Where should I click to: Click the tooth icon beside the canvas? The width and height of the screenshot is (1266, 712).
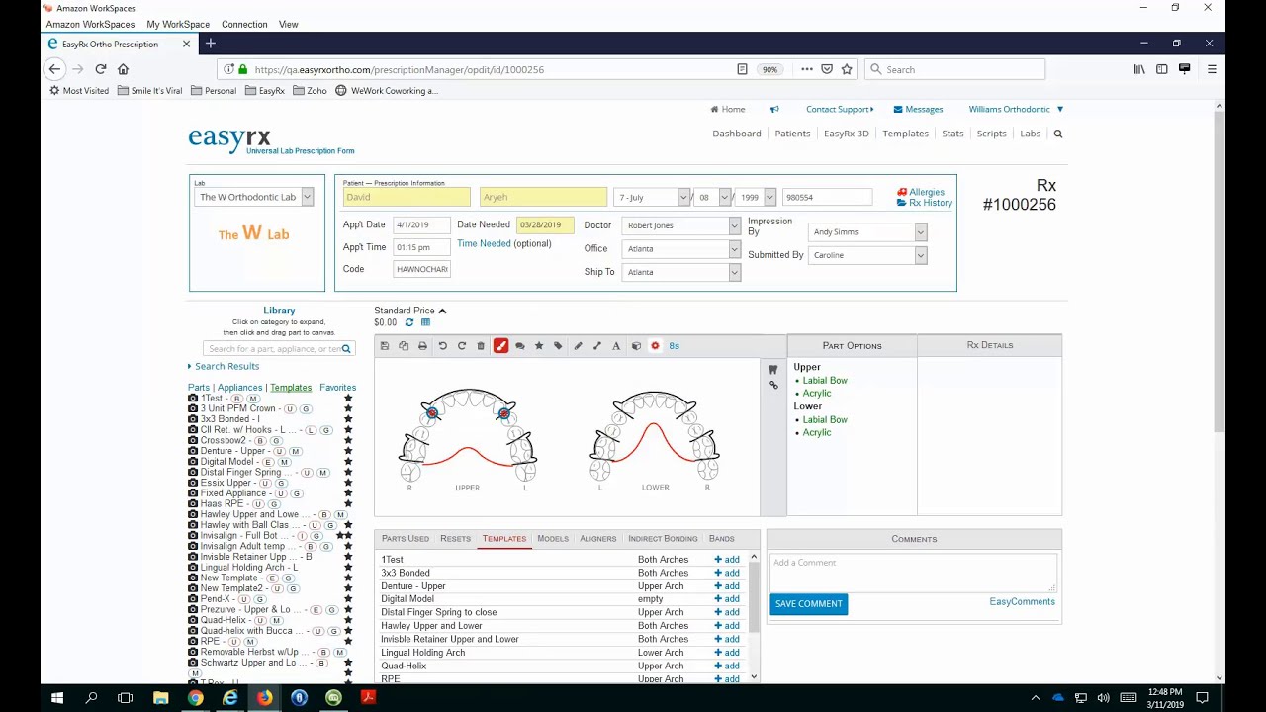click(772, 370)
